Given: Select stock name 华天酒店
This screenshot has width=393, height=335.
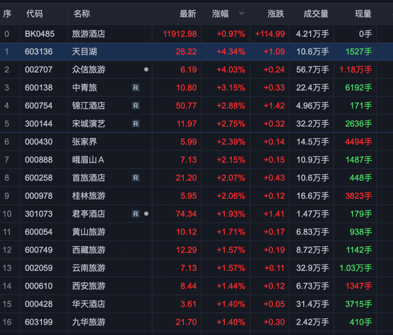Looking at the screenshot, I should pyautogui.click(x=89, y=304).
